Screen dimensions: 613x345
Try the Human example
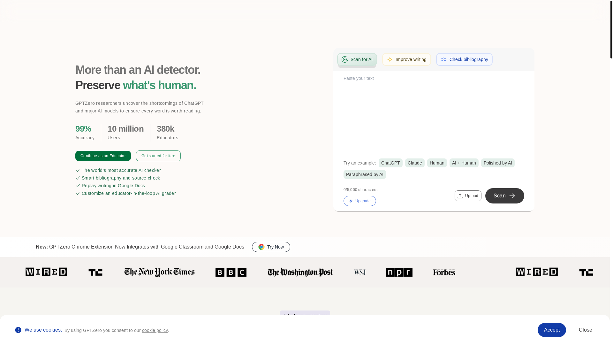pos(437,163)
